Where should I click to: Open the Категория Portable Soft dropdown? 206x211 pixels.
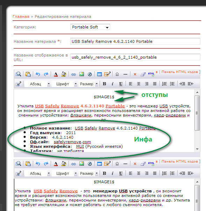click(90, 27)
